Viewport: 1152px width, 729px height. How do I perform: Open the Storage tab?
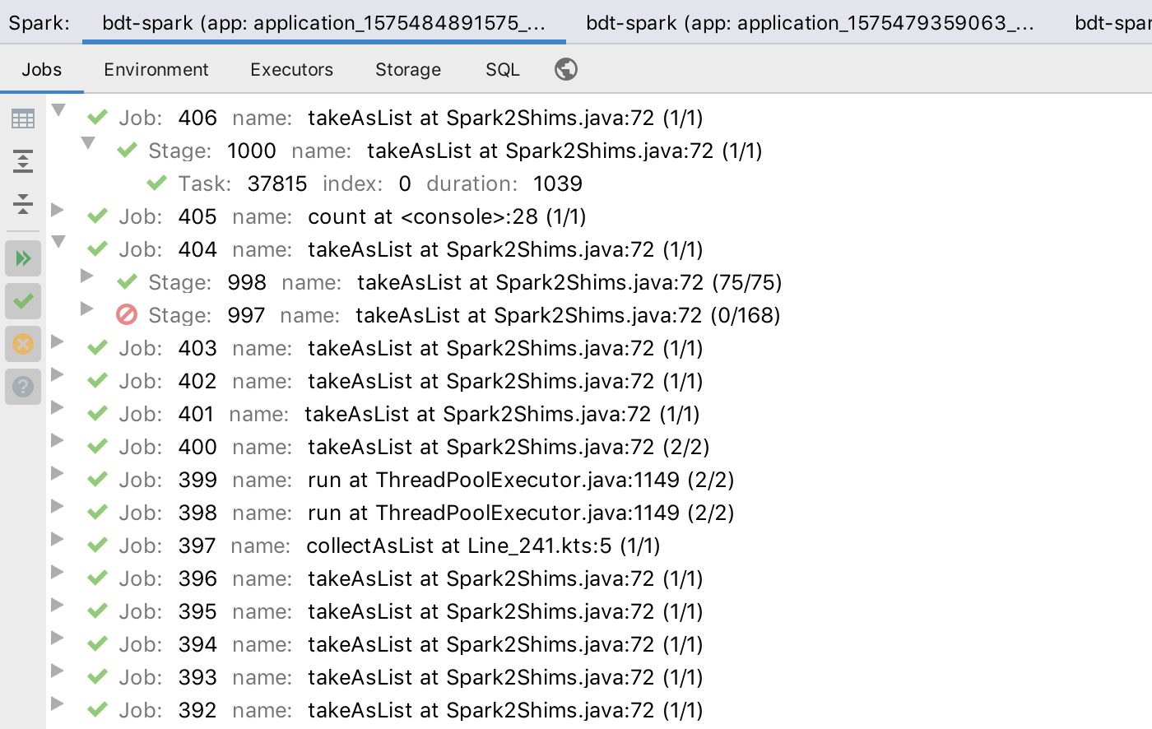coord(408,69)
